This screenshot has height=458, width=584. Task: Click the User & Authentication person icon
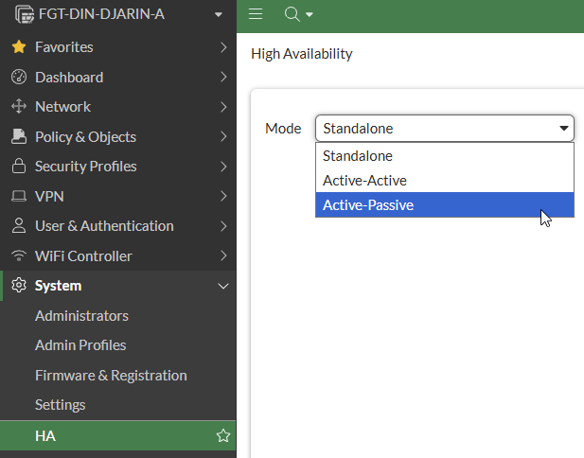[19, 225]
